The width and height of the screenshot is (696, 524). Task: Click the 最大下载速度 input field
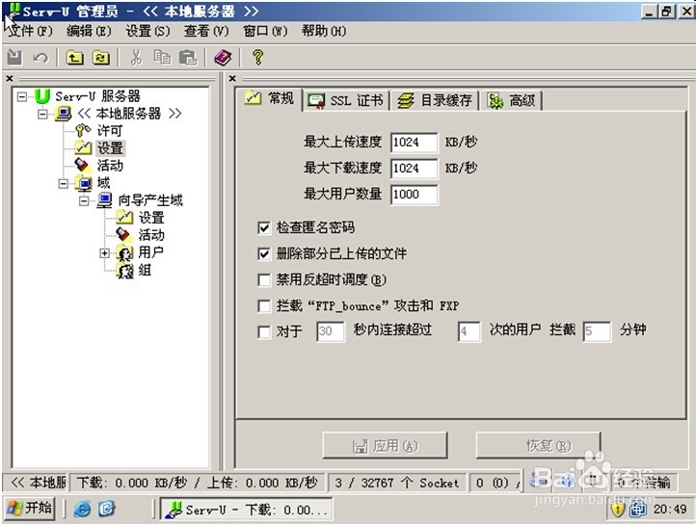[x=415, y=169]
